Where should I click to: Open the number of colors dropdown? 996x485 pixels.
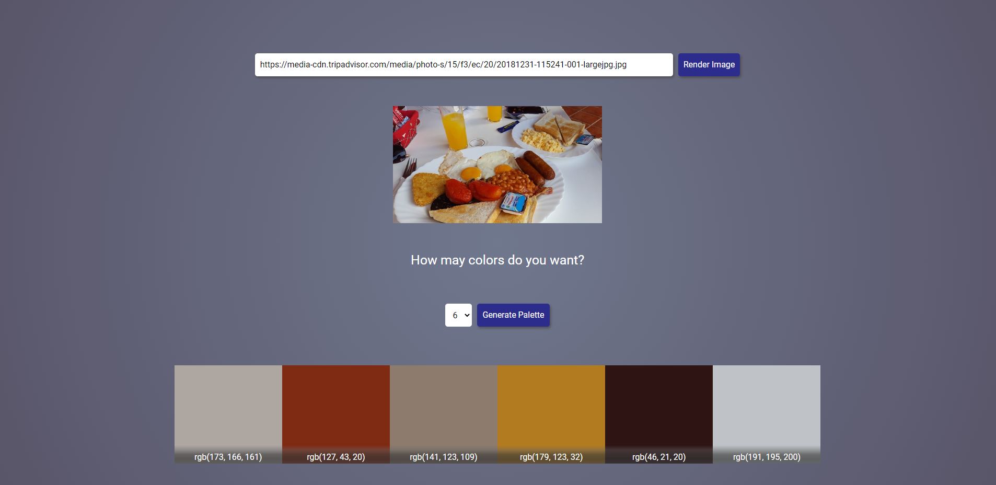(458, 315)
